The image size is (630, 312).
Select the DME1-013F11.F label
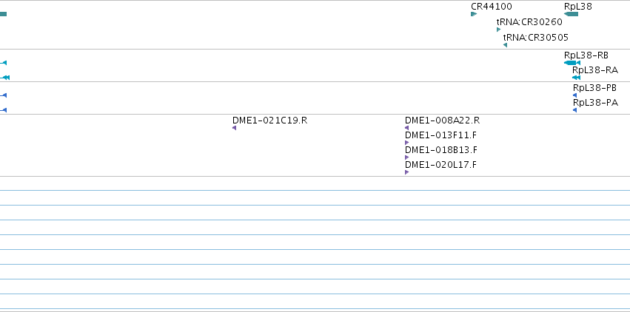[x=440, y=135]
